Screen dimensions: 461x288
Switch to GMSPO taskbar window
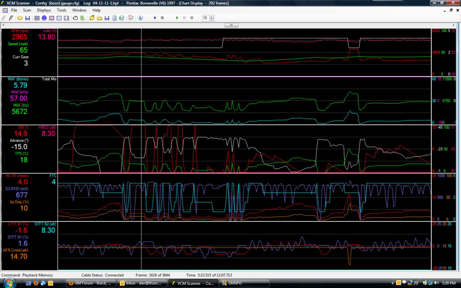244,283
